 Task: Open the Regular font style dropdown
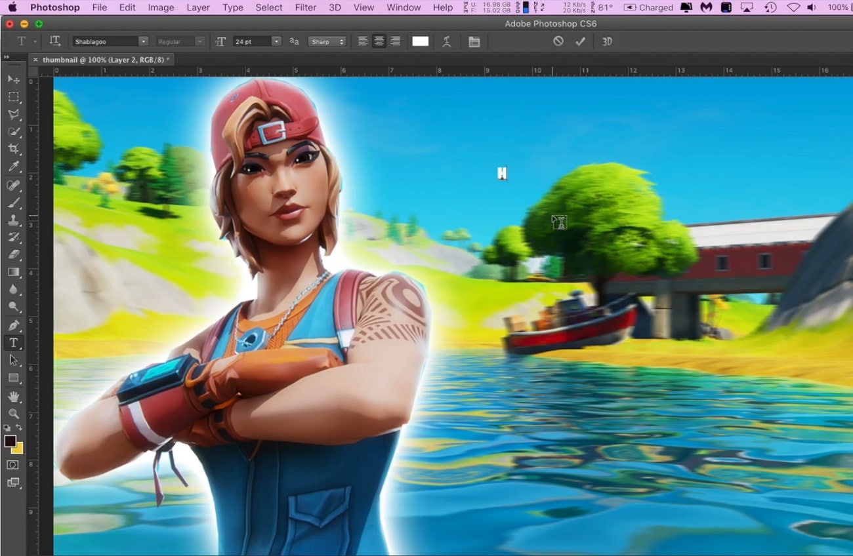(200, 41)
